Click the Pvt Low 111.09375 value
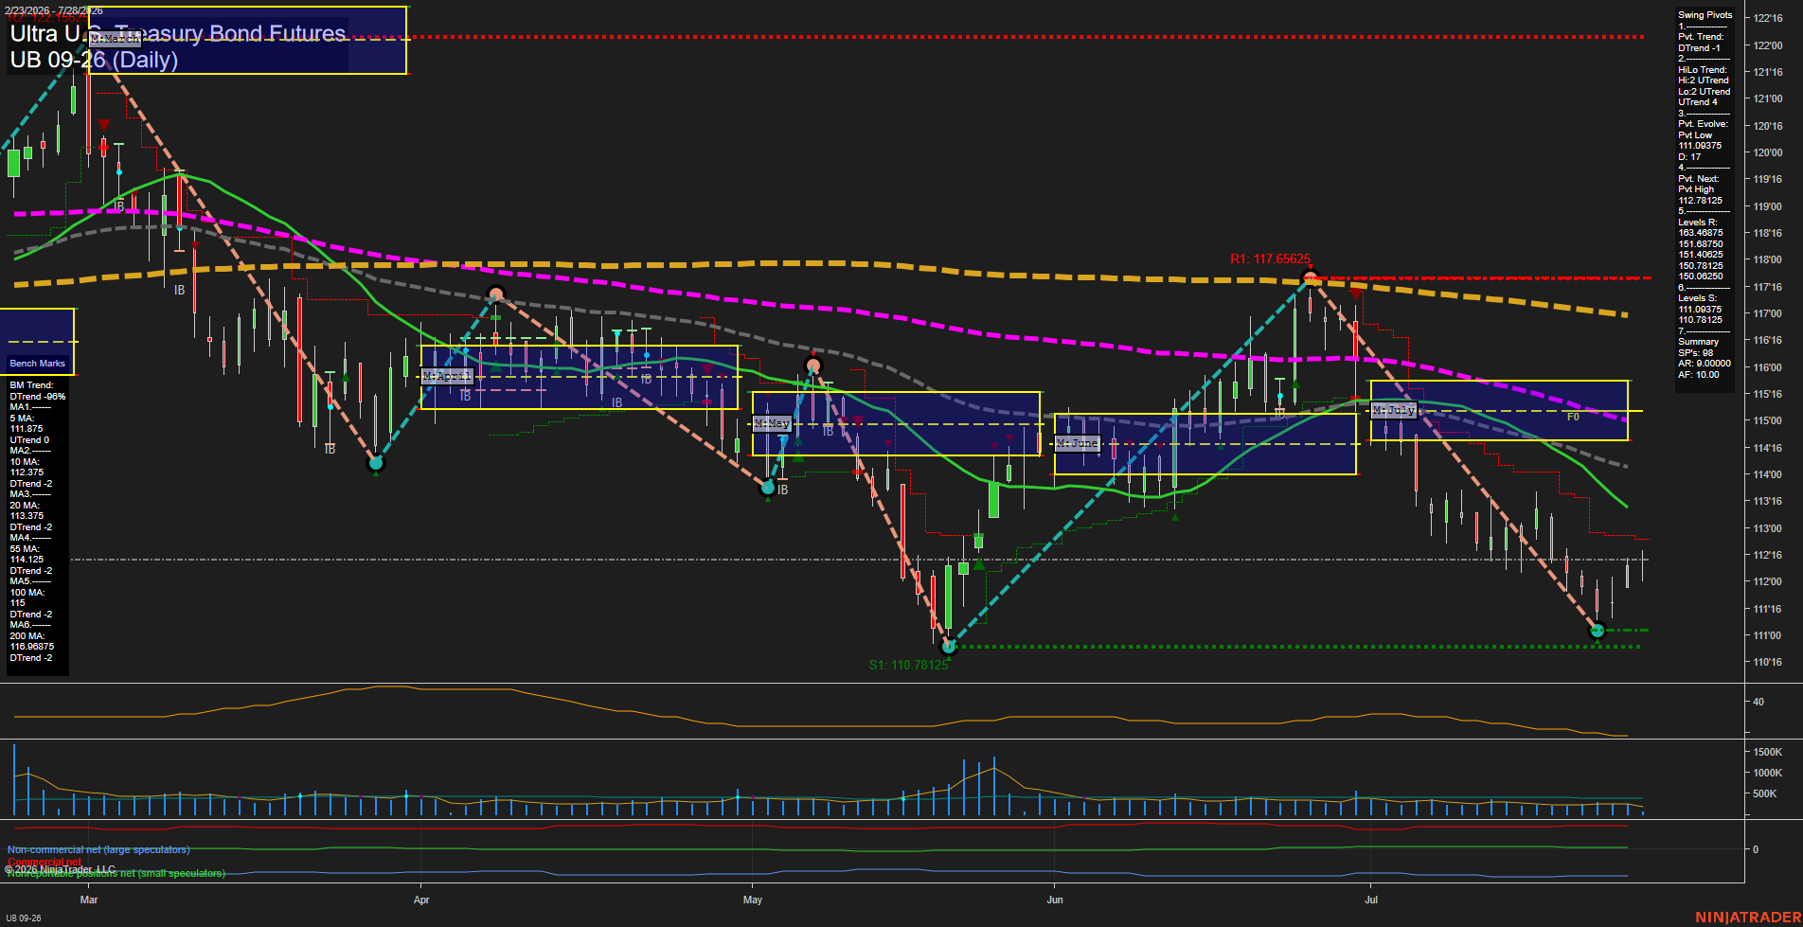Viewport: 1803px width, 927px height. click(1700, 146)
